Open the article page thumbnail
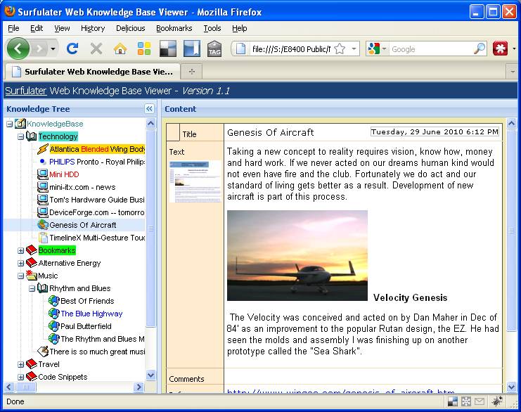 pos(195,181)
